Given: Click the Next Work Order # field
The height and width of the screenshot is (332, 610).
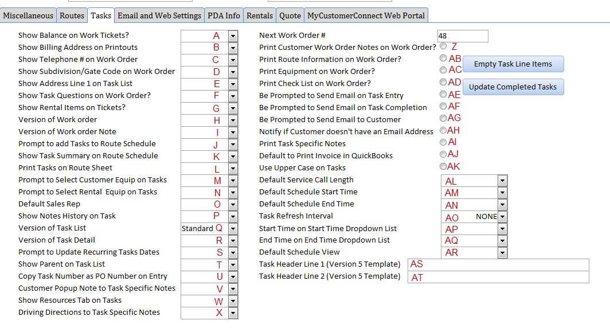Looking at the screenshot, I should pos(463,36).
